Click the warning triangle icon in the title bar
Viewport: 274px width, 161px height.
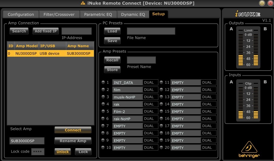click(83, 3)
